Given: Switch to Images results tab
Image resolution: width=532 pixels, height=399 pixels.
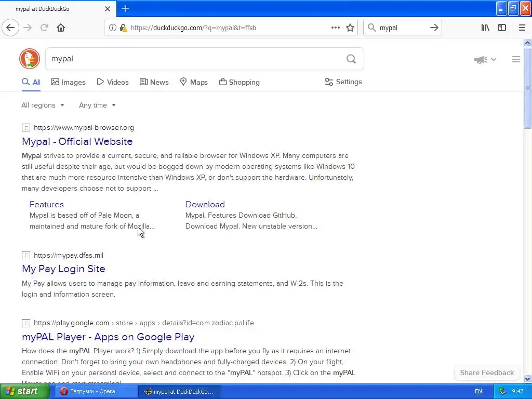Looking at the screenshot, I should click(68, 82).
